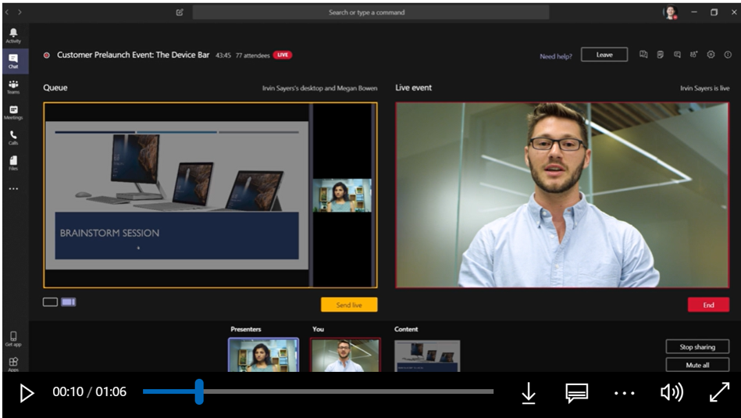
Task: Leave the live event
Action: point(604,55)
